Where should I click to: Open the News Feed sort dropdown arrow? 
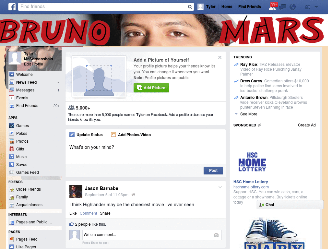(58, 82)
